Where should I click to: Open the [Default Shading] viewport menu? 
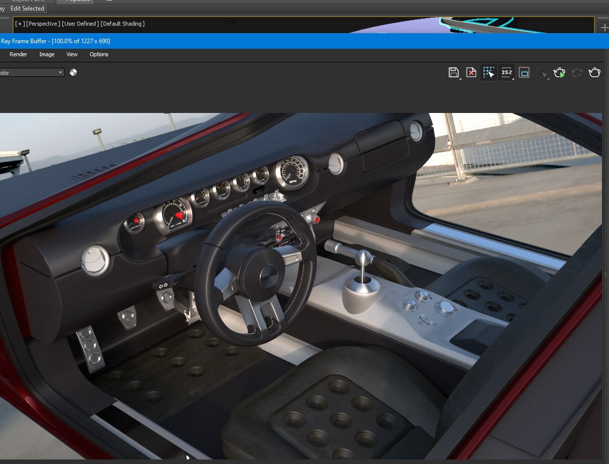[123, 24]
